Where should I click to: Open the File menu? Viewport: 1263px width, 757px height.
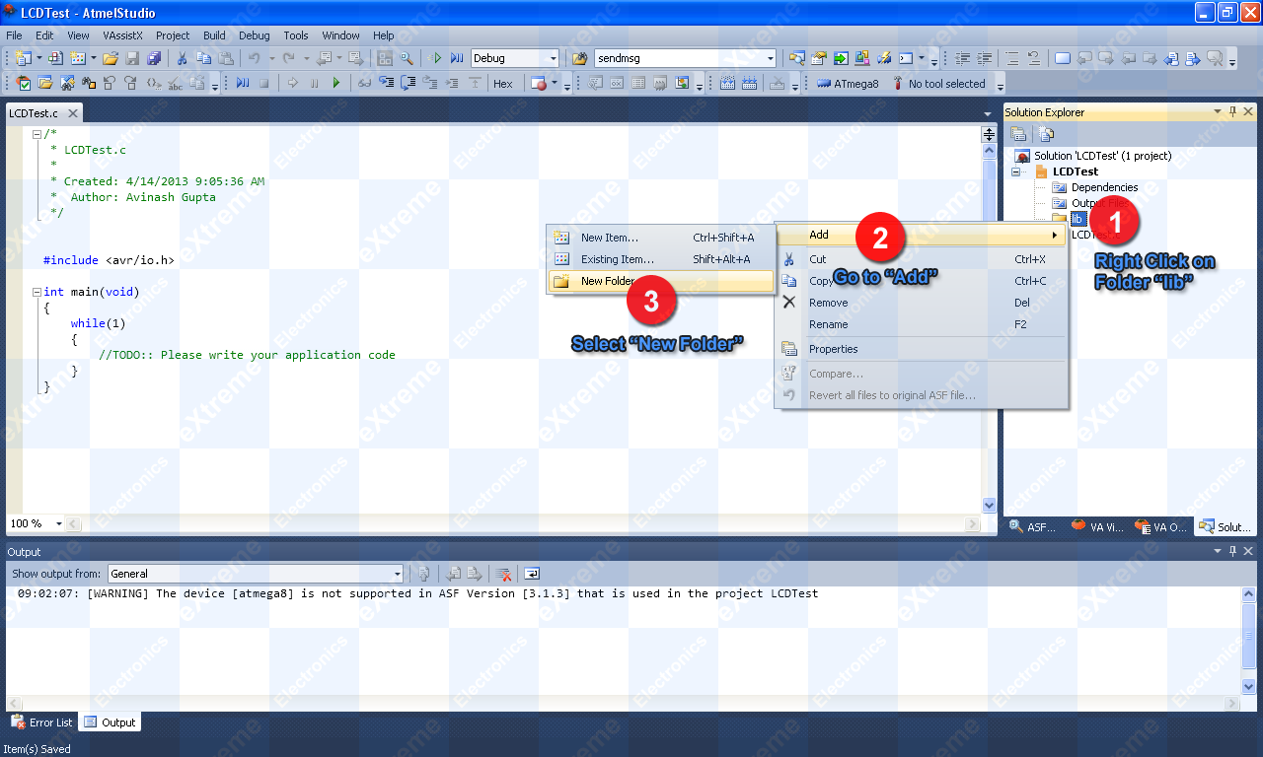(x=14, y=35)
